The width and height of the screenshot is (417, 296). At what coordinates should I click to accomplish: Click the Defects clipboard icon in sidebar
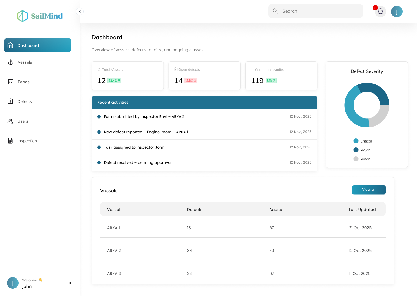[10, 101]
